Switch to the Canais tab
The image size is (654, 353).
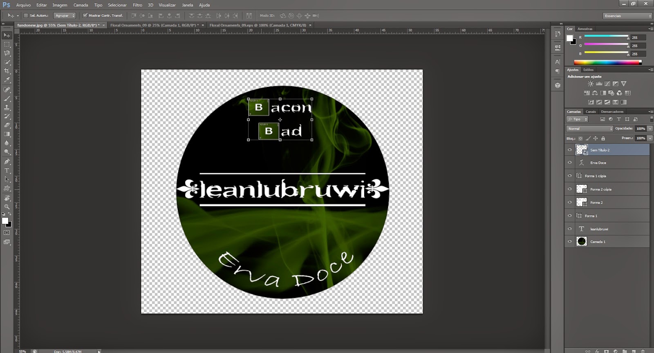coord(591,112)
